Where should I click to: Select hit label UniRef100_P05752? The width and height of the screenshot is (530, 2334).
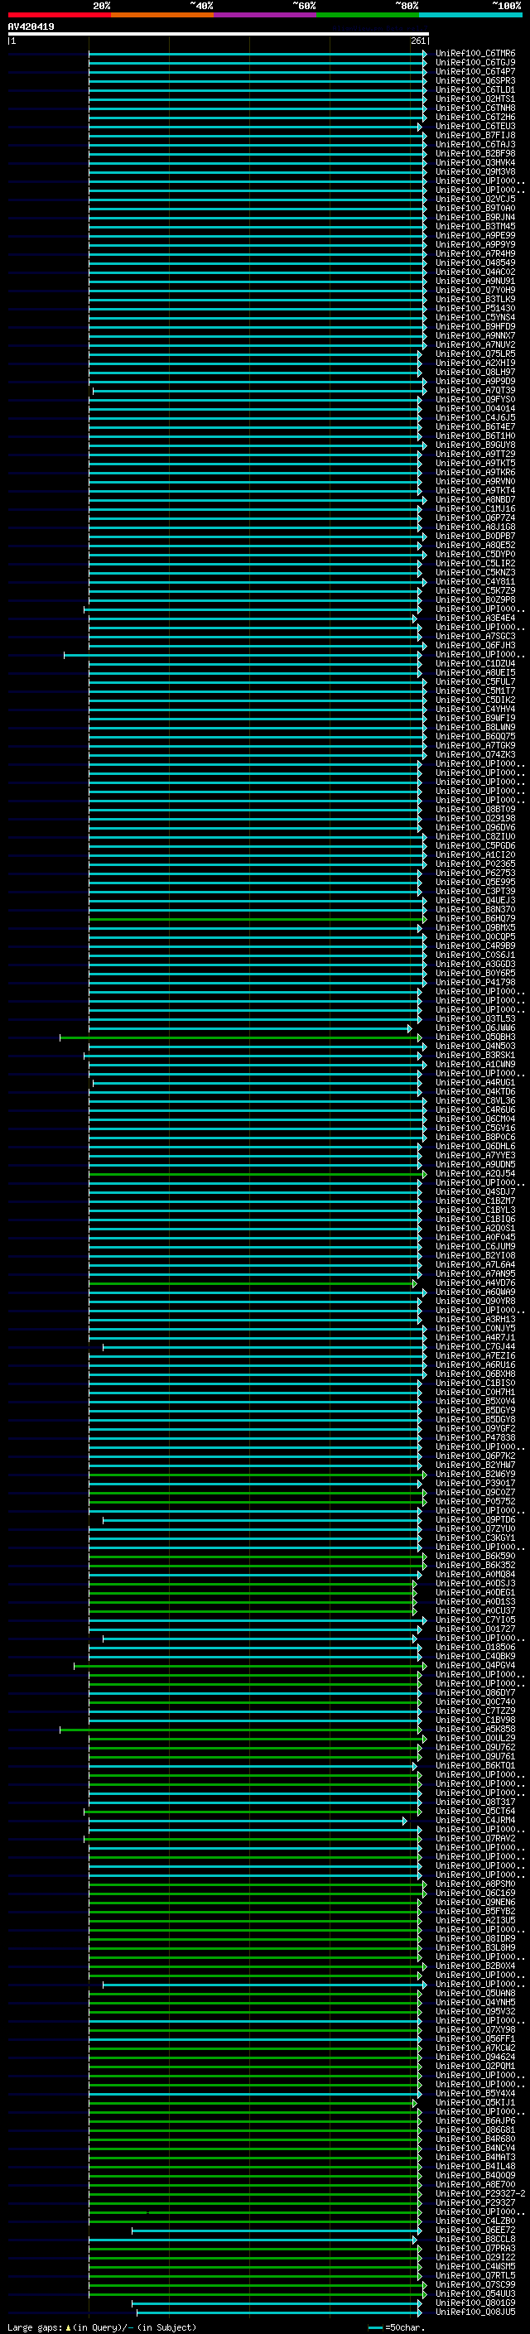pos(475,1501)
